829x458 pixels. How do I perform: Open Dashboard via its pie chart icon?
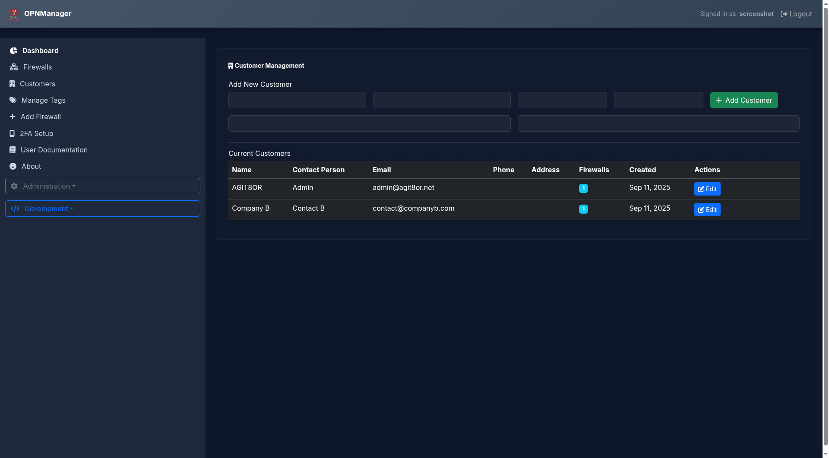pos(13,51)
